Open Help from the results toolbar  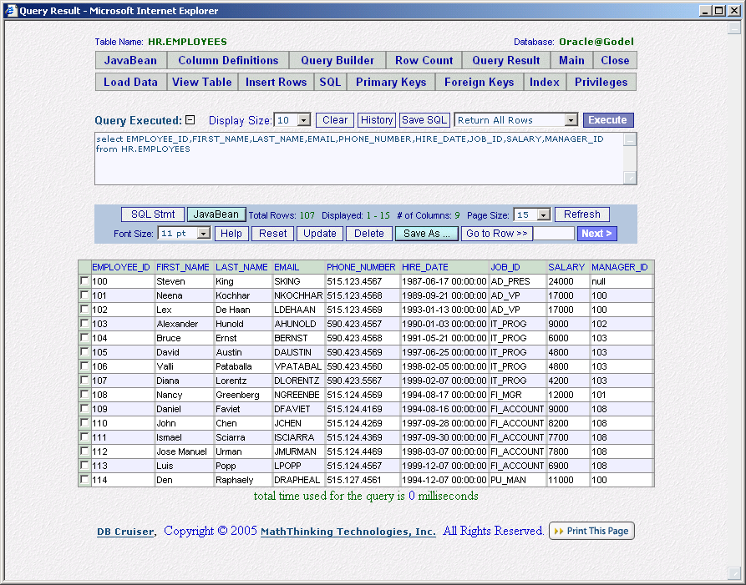click(231, 234)
